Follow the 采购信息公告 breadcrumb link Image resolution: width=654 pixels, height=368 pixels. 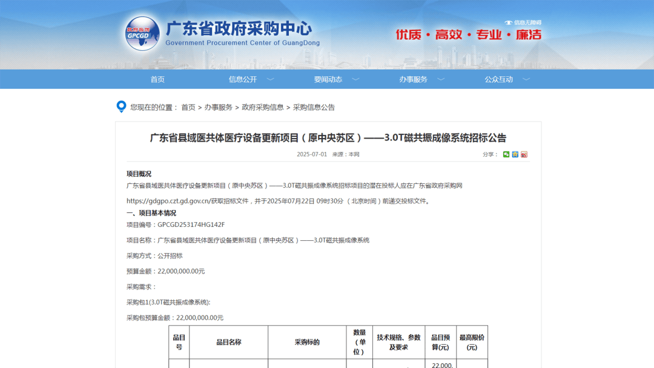pos(314,107)
